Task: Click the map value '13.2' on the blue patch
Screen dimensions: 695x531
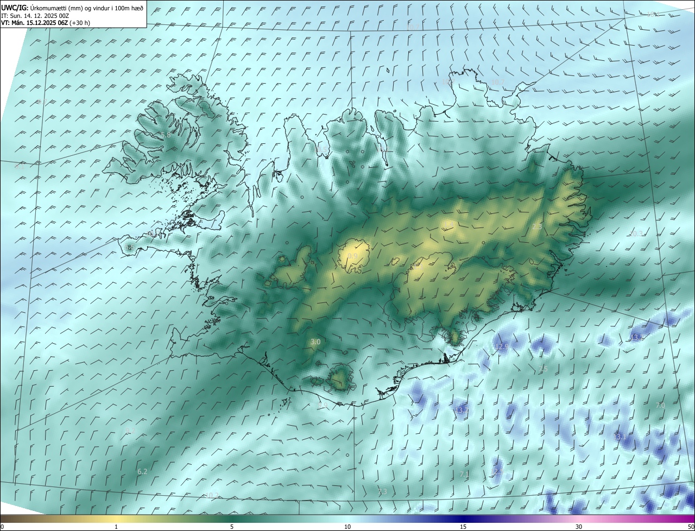Action: (x=462, y=411)
